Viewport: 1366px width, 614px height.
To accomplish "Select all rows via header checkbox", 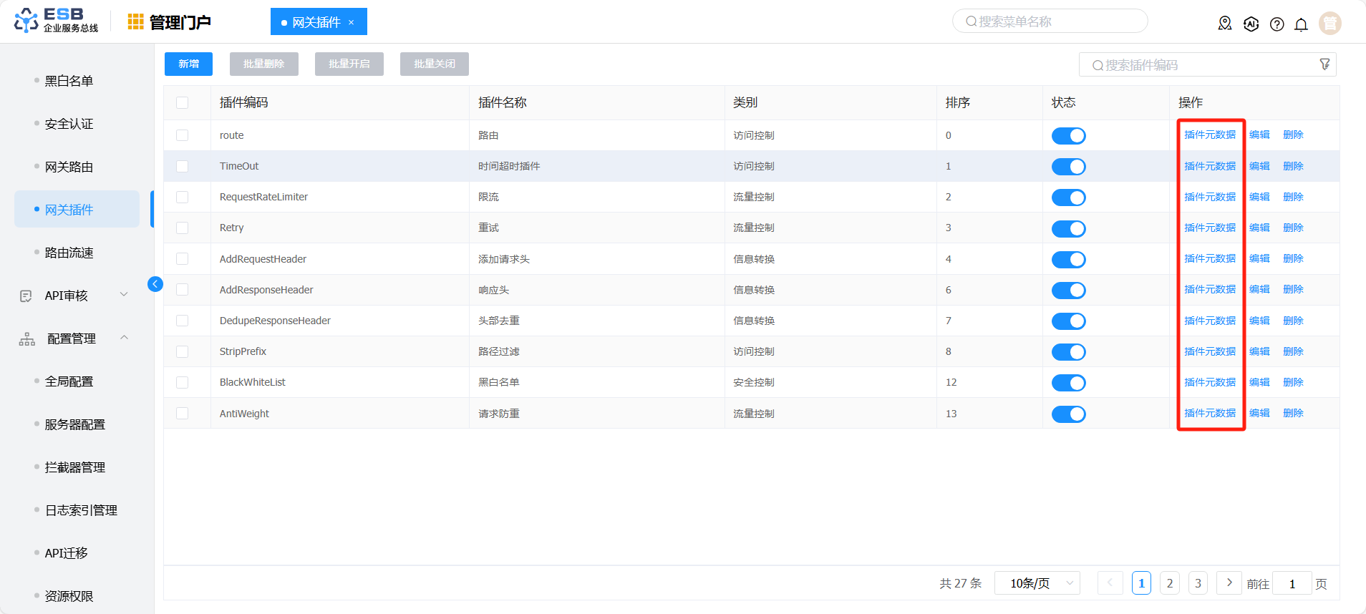I will click(x=183, y=103).
